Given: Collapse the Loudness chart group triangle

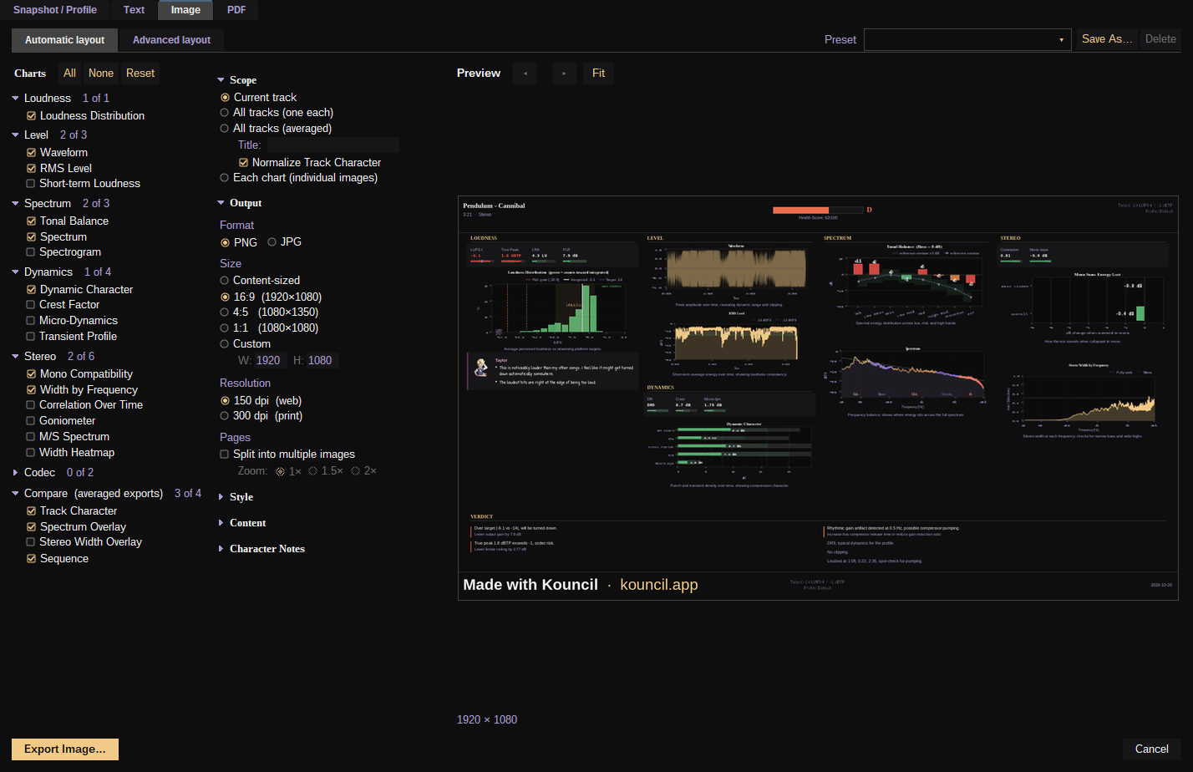Looking at the screenshot, I should [15, 99].
